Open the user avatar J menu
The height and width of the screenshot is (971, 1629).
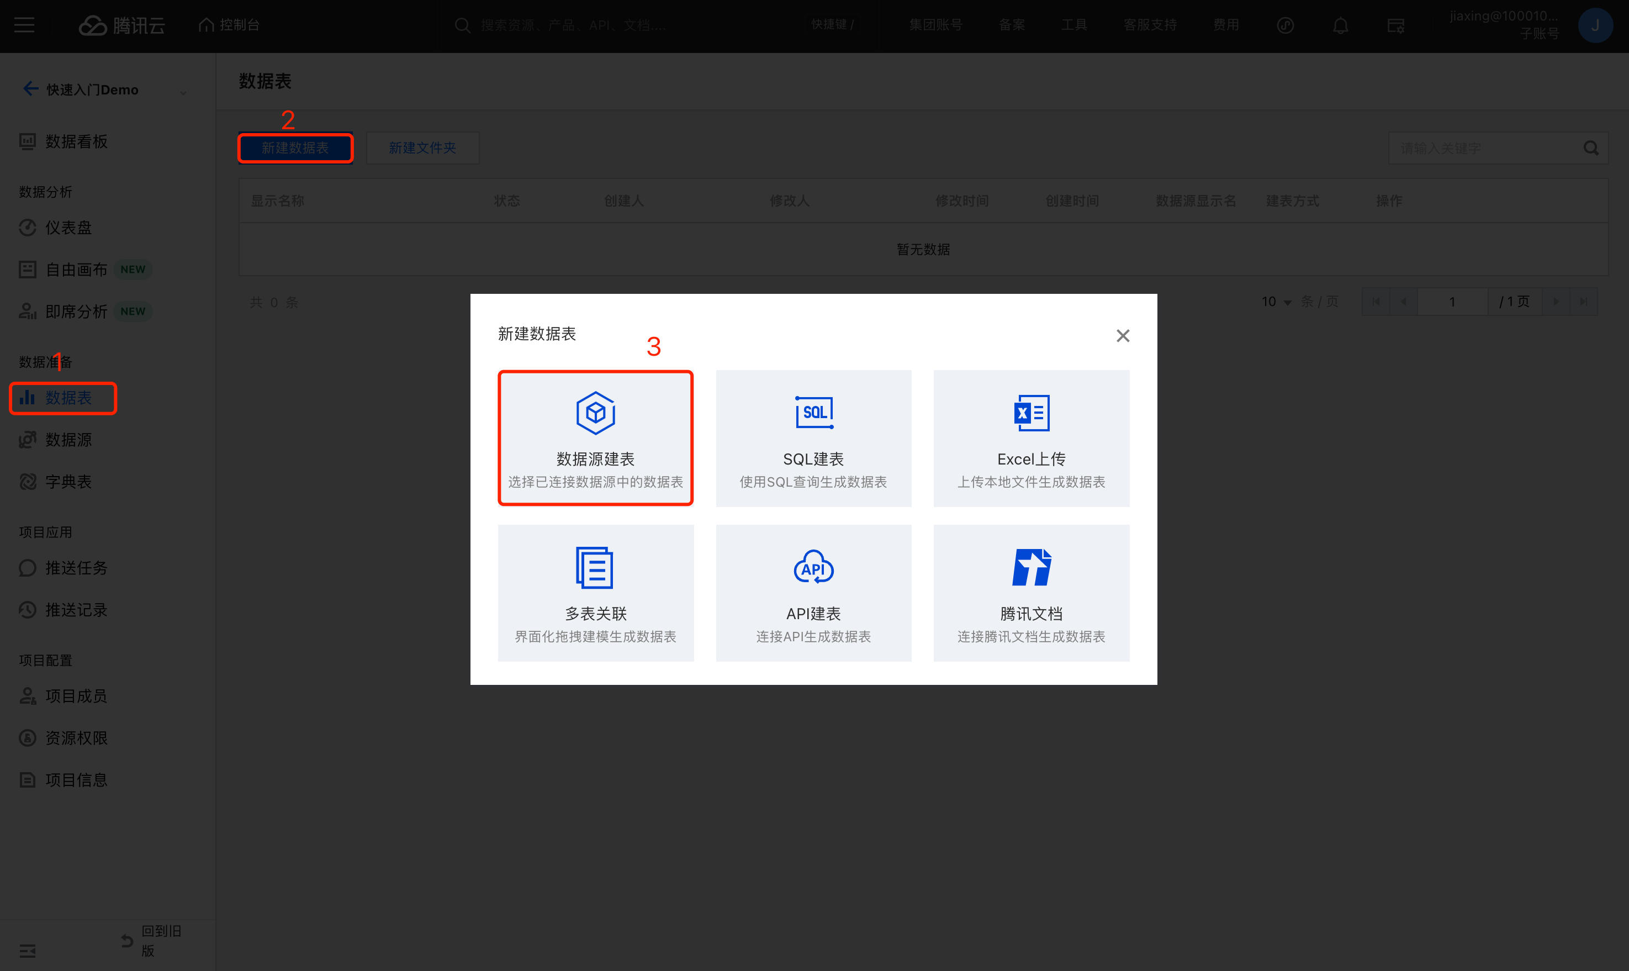[1595, 25]
